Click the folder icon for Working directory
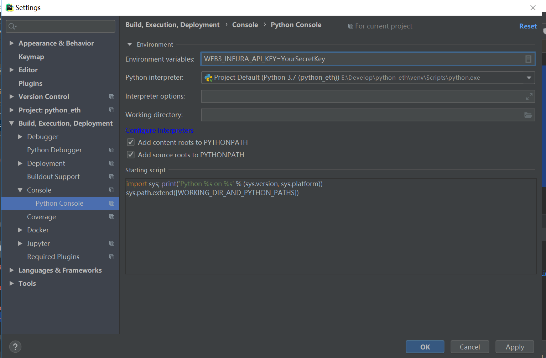 [x=528, y=115]
